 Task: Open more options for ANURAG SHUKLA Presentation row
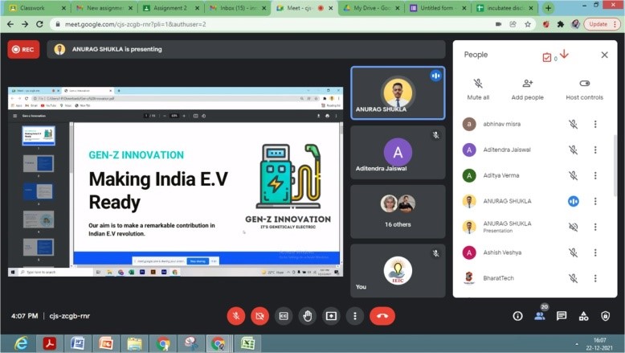(x=595, y=227)
